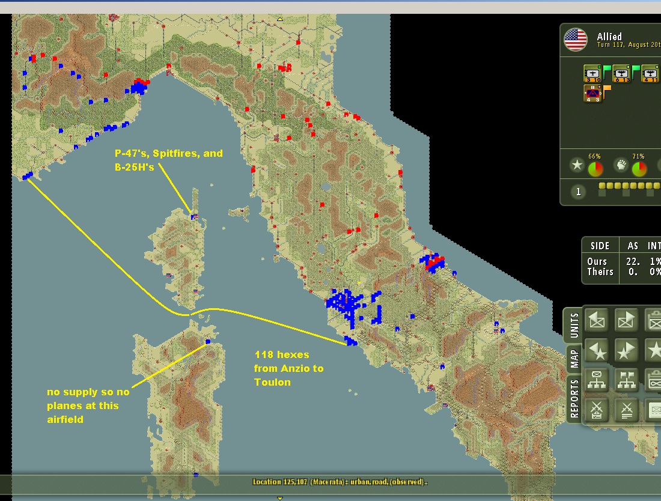
Task: Click the 'Theirs' row label
Action: click(600, 272)
